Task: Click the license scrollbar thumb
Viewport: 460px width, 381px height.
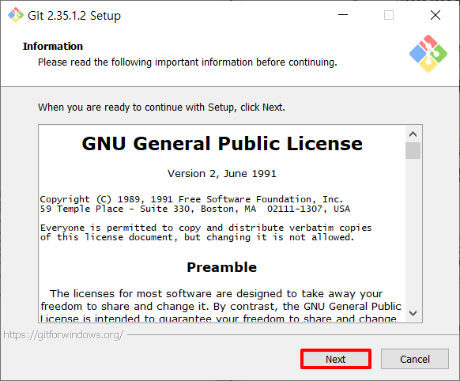Action: click(x=413, y=150)
